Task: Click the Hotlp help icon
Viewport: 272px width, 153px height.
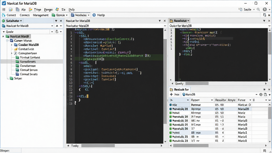Action: tap(94, 15)
